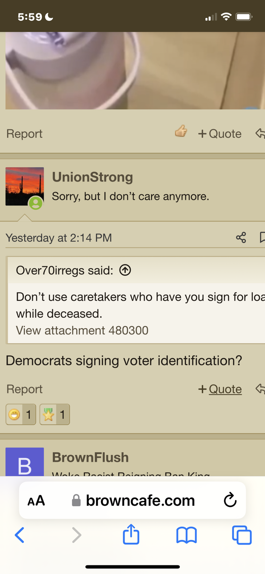Jump to Over70irregs' original post arrow
This screenshot has height=574, width=265.
point(125,270)
